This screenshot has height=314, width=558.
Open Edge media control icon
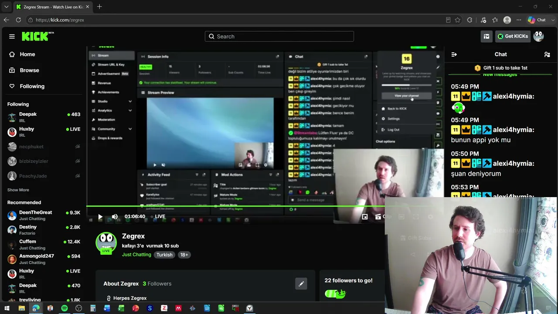pyautogui.click(x=483, y=20)
